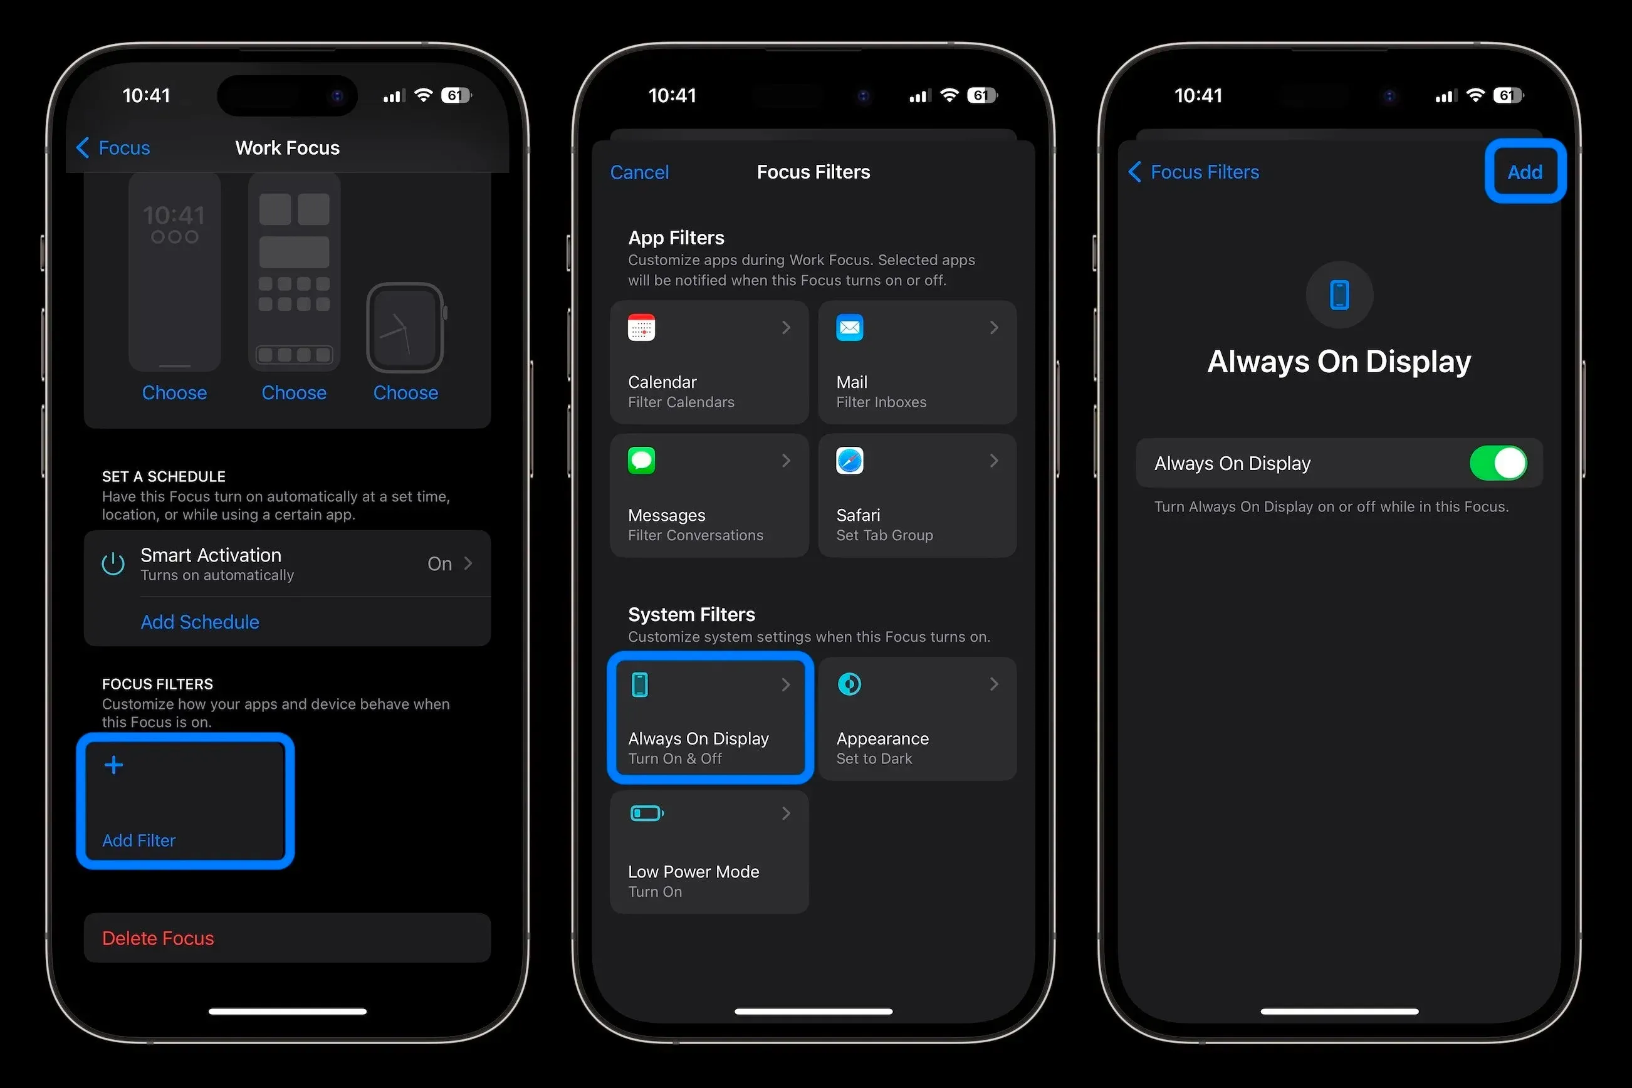Tap the Always On Display icon
The height and width of the screenshot is (1088, 1632).
(640, 684)
